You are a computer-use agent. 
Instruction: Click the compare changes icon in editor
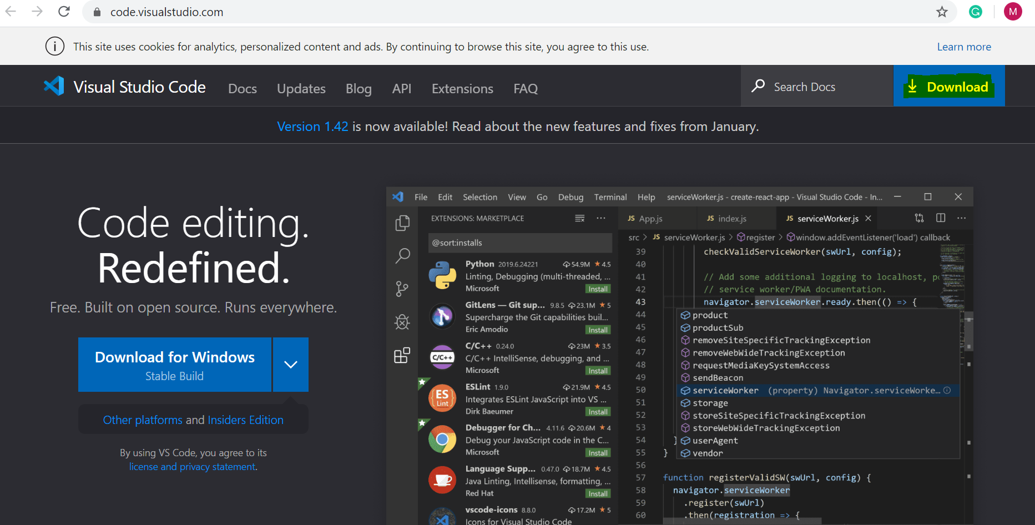pos(920,218)
